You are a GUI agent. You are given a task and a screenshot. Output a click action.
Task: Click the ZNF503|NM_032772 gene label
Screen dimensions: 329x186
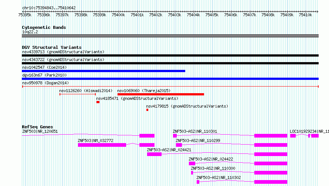coord(95,141)
